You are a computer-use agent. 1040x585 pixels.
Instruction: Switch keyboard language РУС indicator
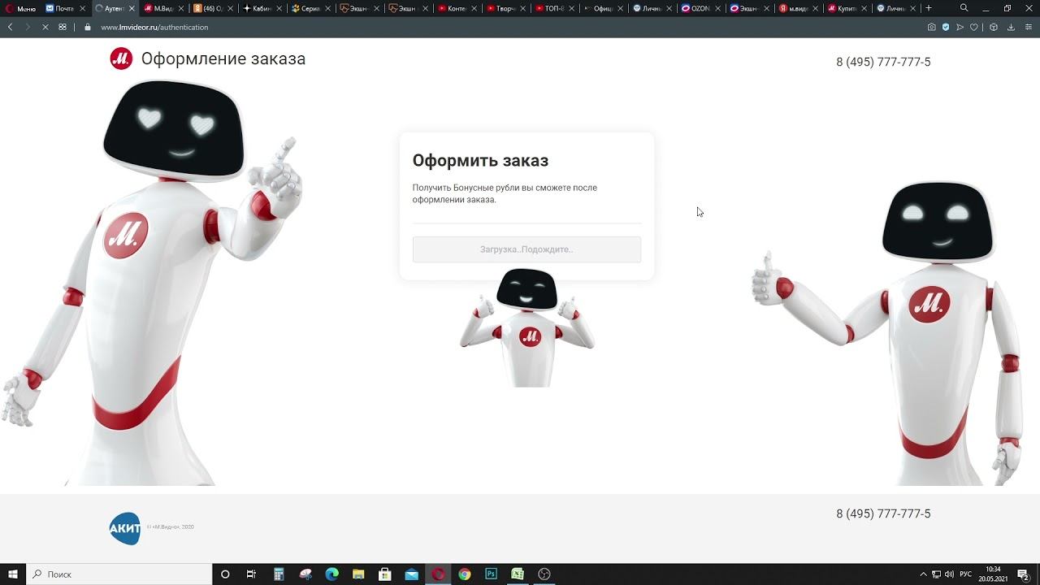tap(966, 574)
